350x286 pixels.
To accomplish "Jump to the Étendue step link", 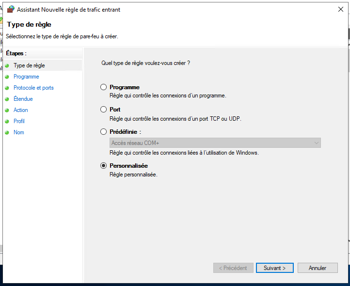I will [x=23, y=99].
